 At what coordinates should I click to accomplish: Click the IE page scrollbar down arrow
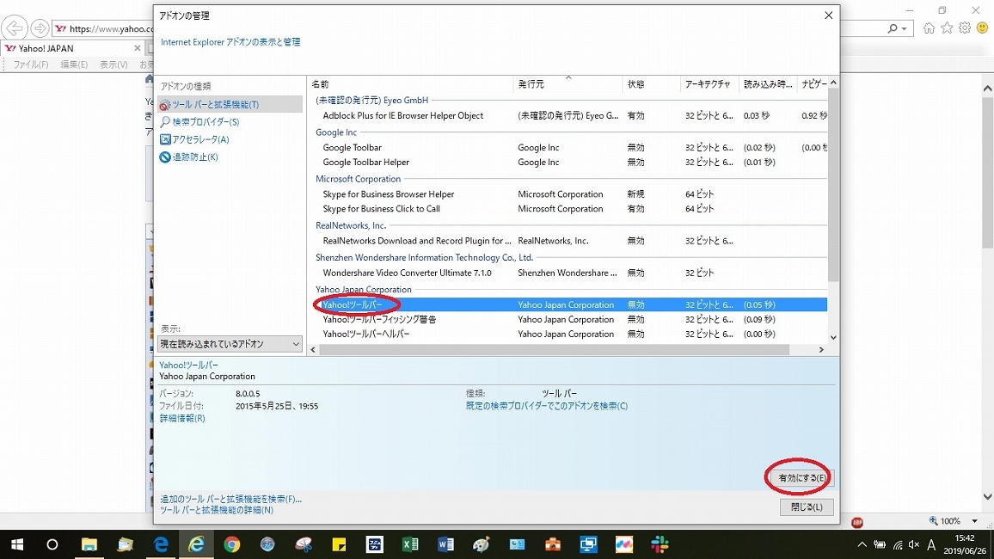[x=987, y=498]
